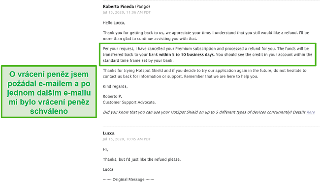Click the italic 'Did you know' tip text
The width and height of the screenshot is (320, 182).
204,112
